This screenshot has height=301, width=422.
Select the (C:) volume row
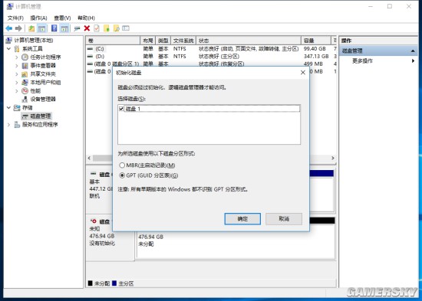211,49
